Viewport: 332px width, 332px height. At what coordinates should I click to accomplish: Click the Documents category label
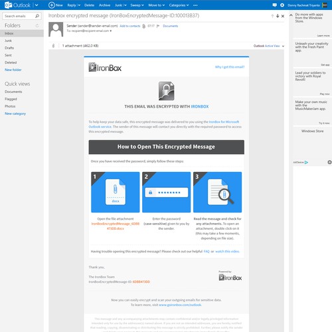click(x=171, y=26)
